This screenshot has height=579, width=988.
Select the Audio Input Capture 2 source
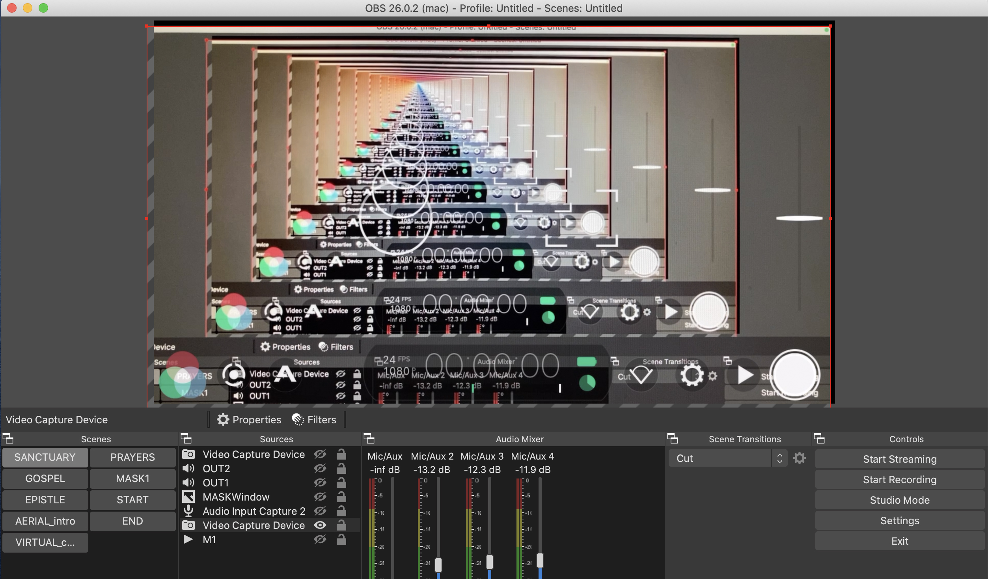tap(254, 511)
